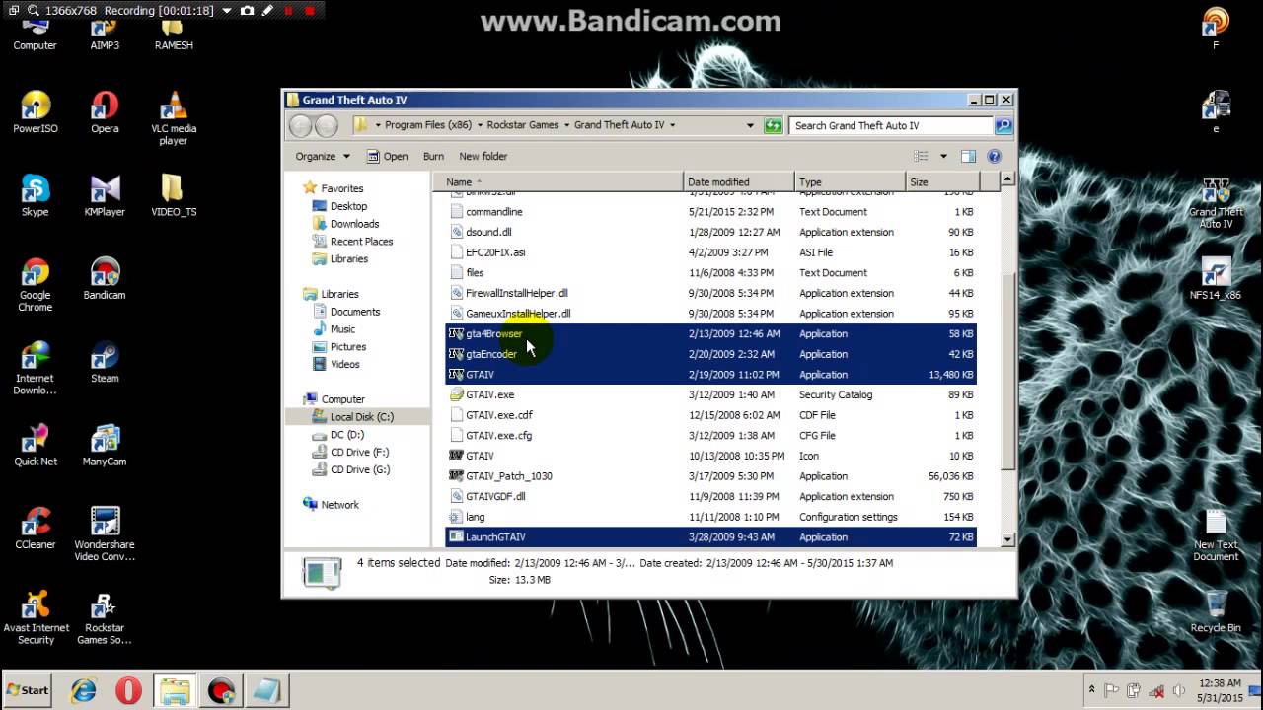1263x710 pixels.
Task: Click the Open toolbar button
Action: 387,156
